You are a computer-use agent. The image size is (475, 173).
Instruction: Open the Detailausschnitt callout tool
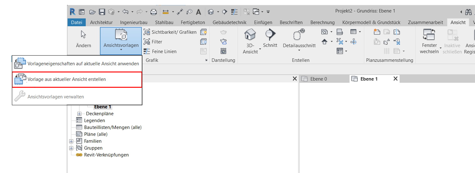(299, 35)
